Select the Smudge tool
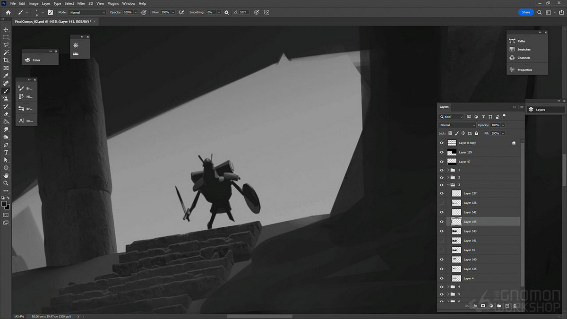567x319 pixels. [x=6, y=129]
